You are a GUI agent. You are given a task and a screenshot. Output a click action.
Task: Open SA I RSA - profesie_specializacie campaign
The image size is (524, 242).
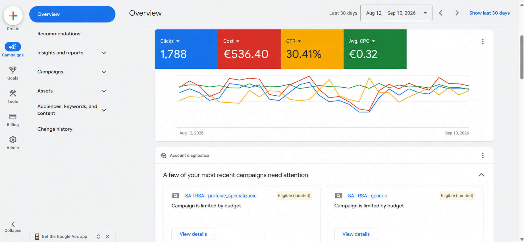221,196
